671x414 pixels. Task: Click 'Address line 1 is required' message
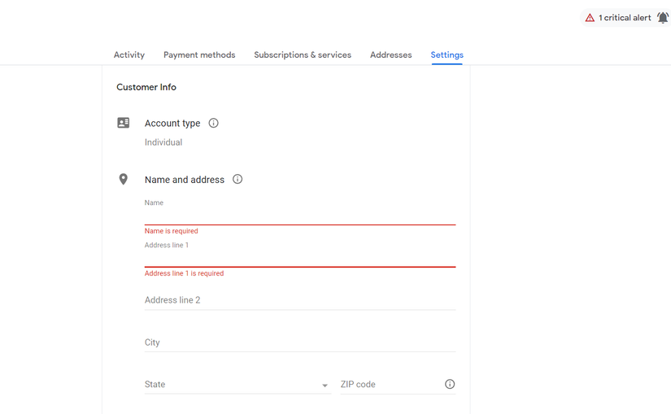tap(184, 273)
